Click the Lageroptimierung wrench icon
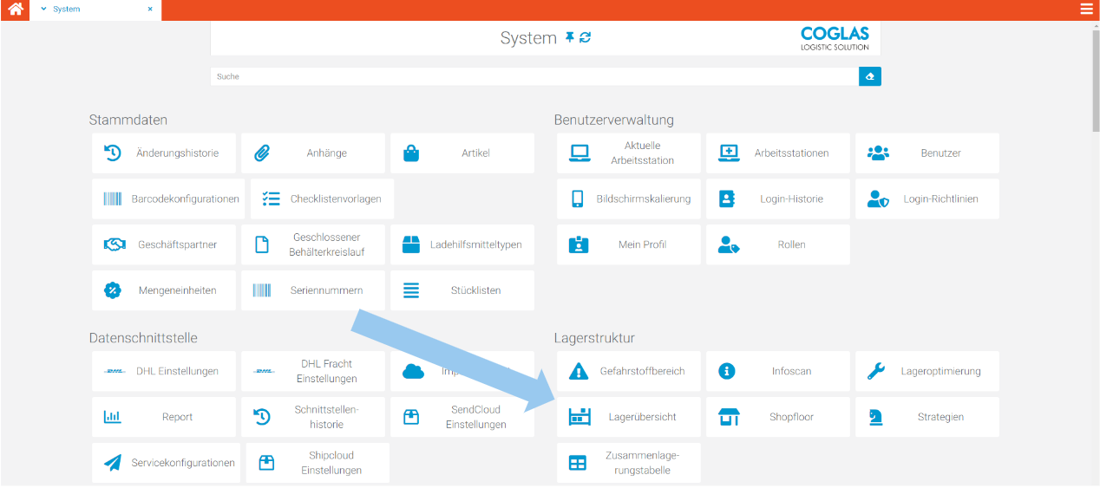The width and height of the screenshot is (1100, 488). [x=876, y=371]
